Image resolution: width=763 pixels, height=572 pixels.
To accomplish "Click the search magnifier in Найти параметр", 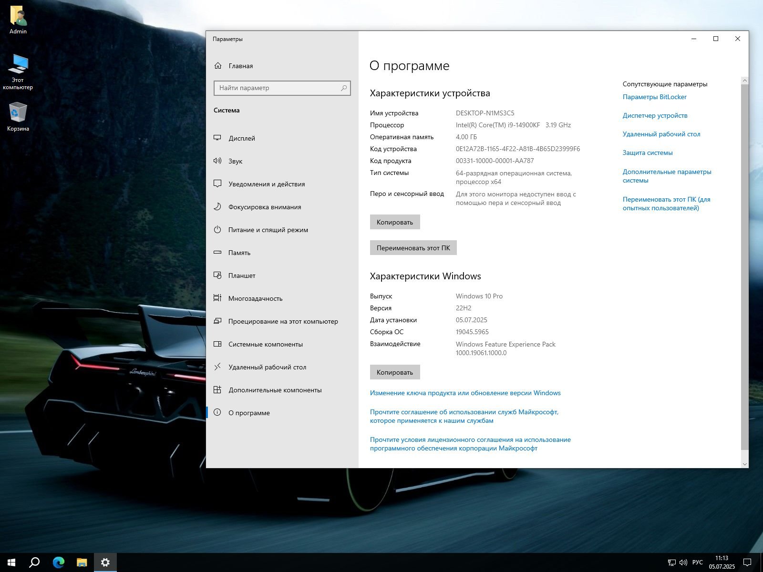I will coord(343,88).
